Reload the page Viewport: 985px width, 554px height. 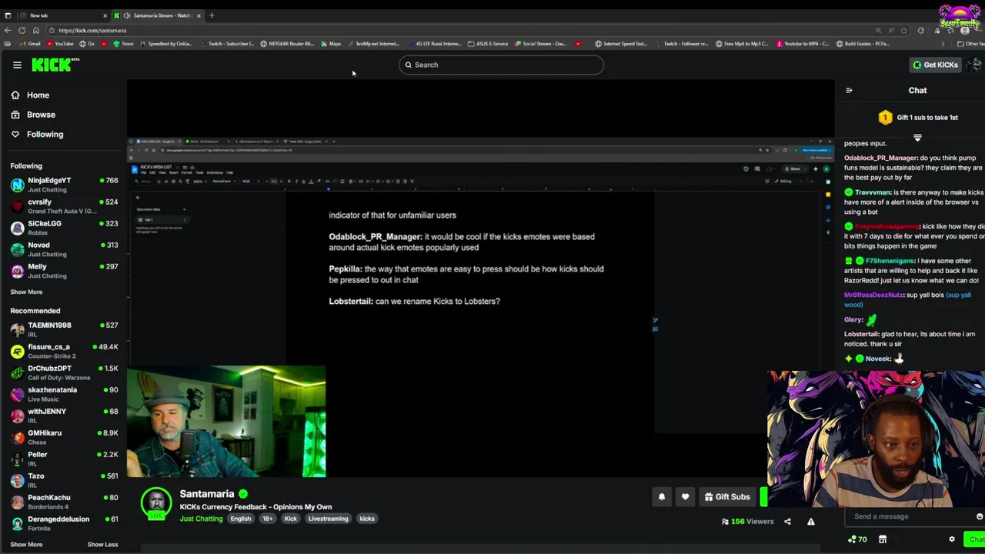tap(22, 31)
